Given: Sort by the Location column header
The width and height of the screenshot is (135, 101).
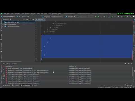Looking at the screenshot, I should coord(73,66).
